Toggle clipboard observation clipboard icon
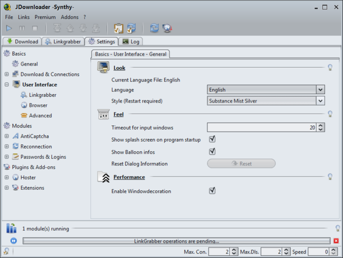This screenshot has width=343, height=258. [x=119, y=28]
